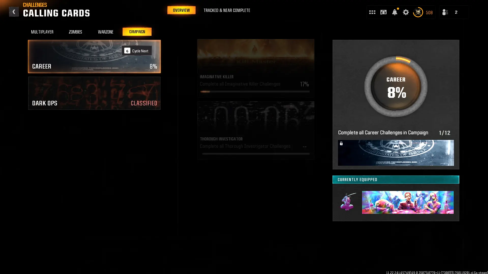The height and width of the screenshot is (274, 488).
Task: Click the equipped purple samurai emblem
Action: [348, 202]
